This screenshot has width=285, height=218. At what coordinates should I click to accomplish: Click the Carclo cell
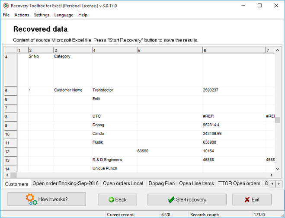coord(115,135)
